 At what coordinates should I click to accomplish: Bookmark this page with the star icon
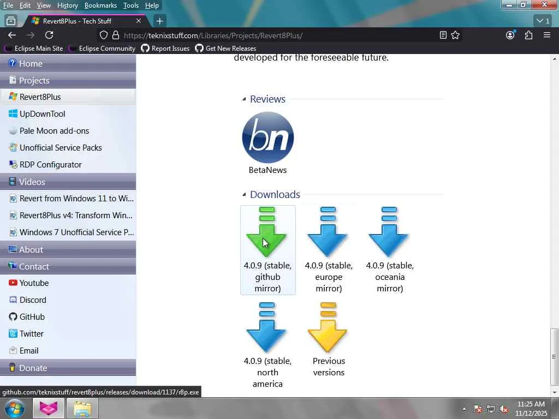tap(455, 35)
